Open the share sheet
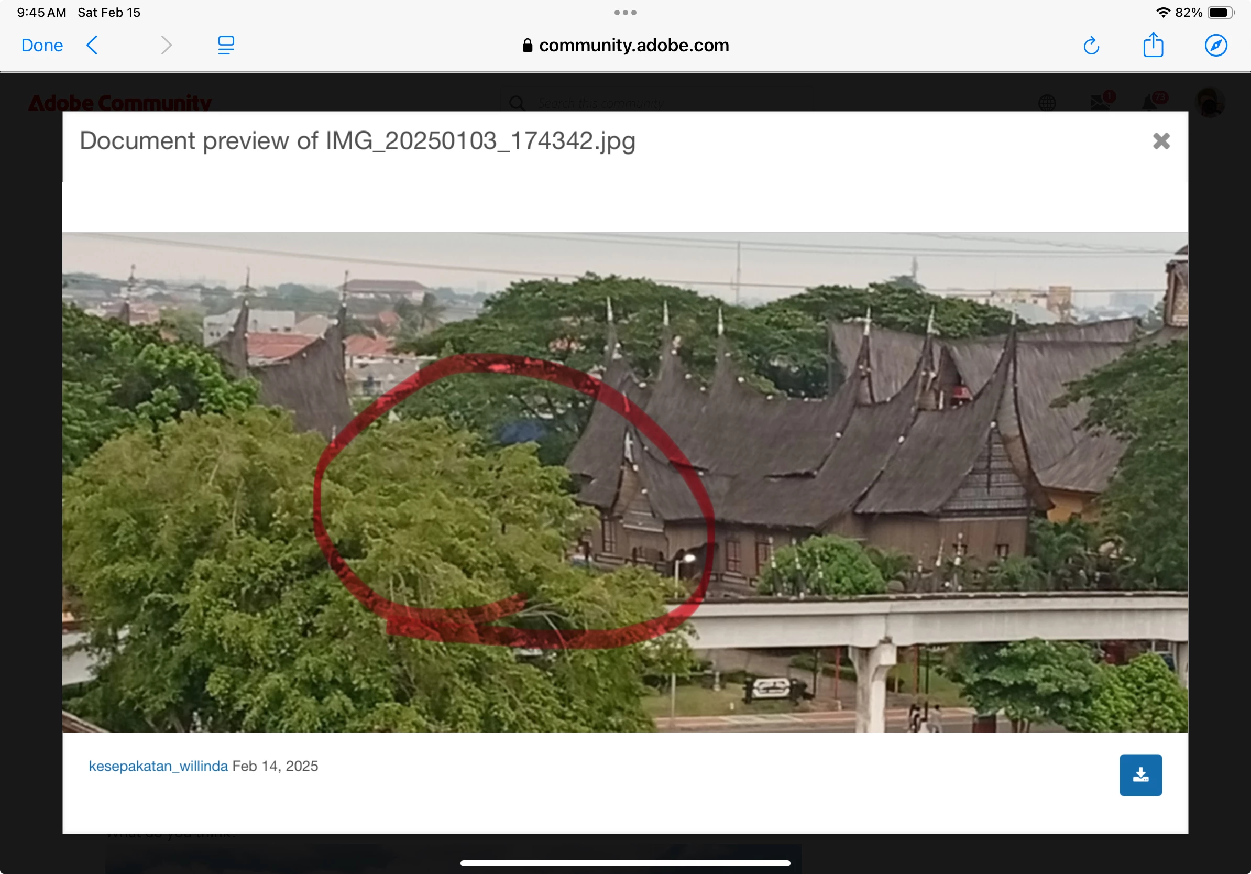Image resolution: width=1251 pixels, height=874 pixels. coord(1153,45)
